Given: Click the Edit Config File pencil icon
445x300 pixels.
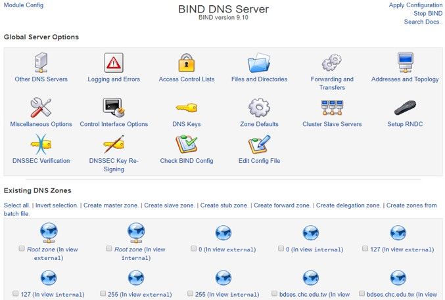Looking at the screenshot, I should [259, 144].
